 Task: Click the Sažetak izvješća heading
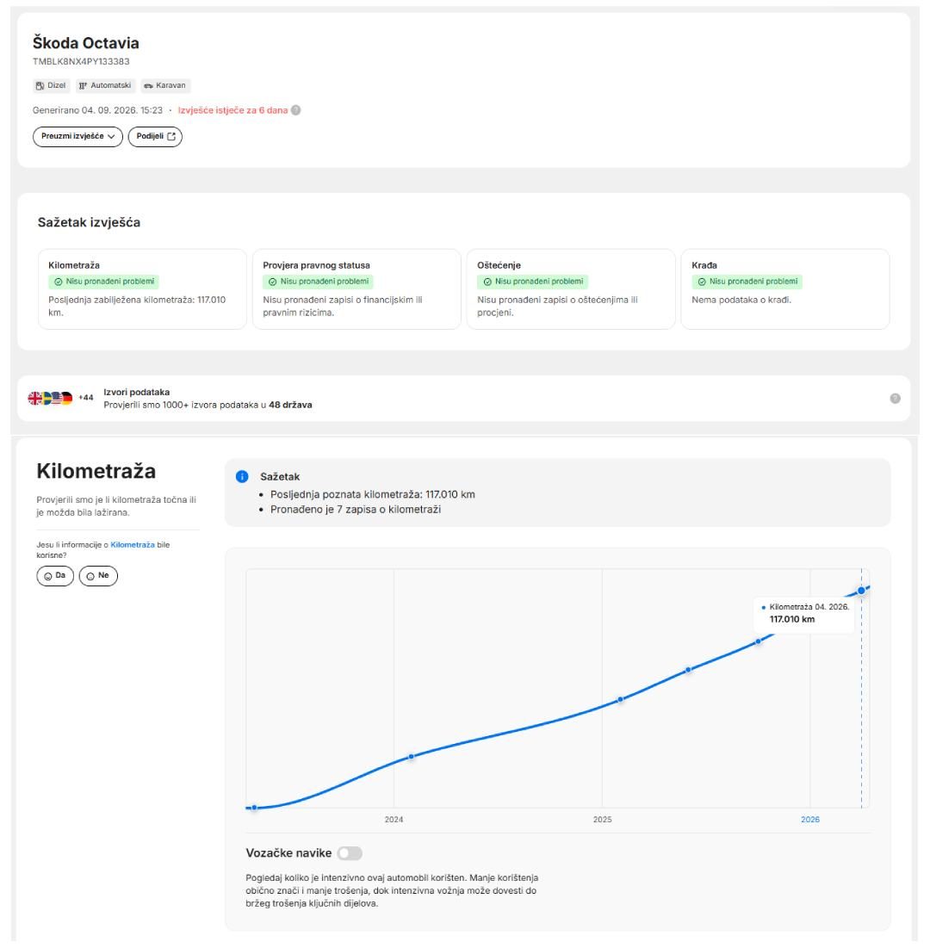[89, 222]
